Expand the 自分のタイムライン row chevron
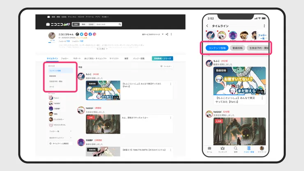Screen dimensions: 304x171 tap(71, 138)
